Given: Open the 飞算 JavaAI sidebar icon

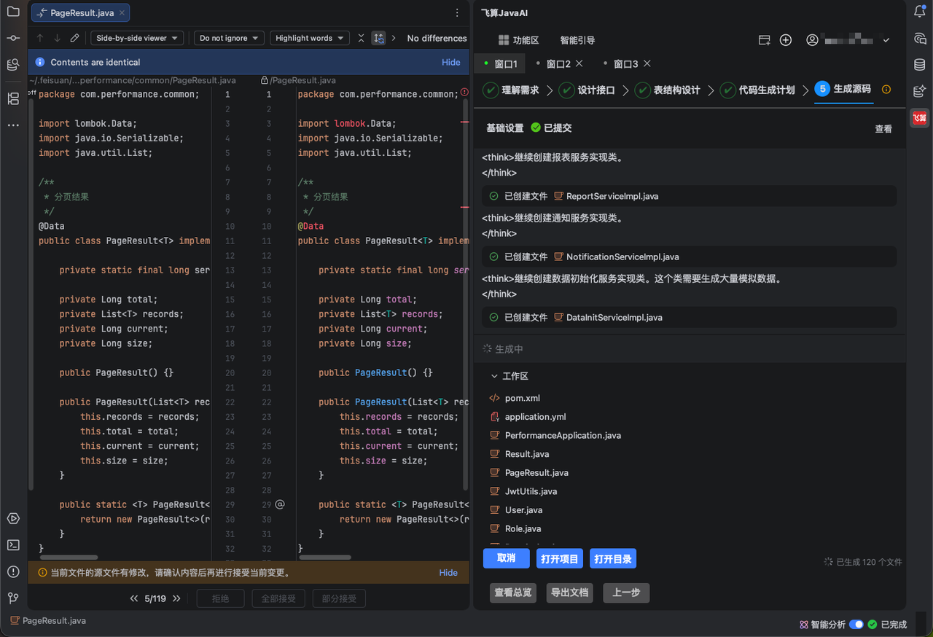Looking at the screenshot, I should (x=920, y=118).
